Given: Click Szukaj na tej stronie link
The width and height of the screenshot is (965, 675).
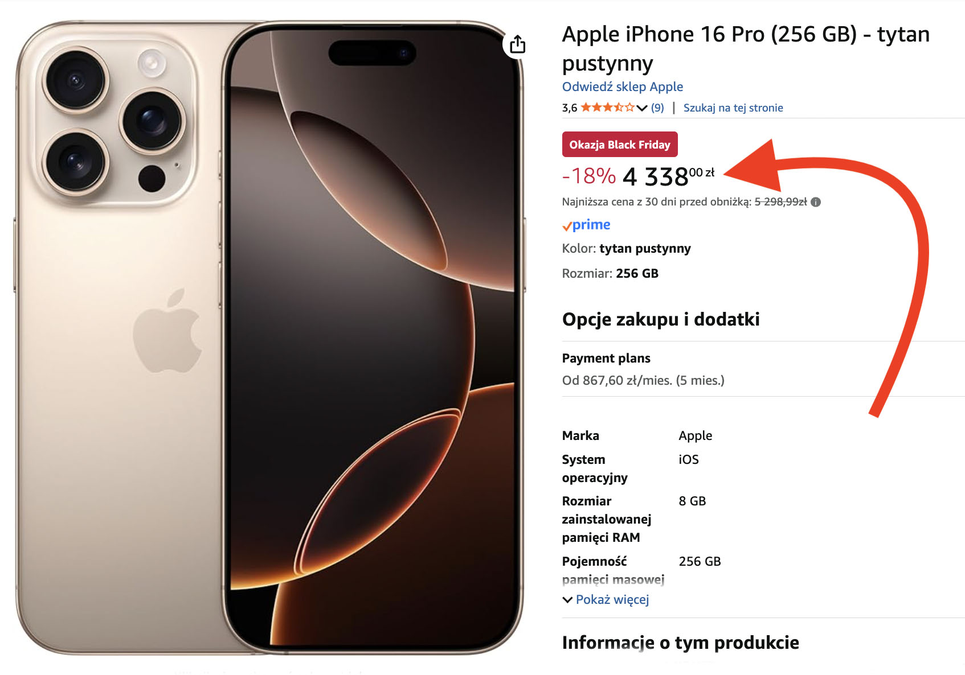Looking at the screenshot, I should tap(733, 108).
